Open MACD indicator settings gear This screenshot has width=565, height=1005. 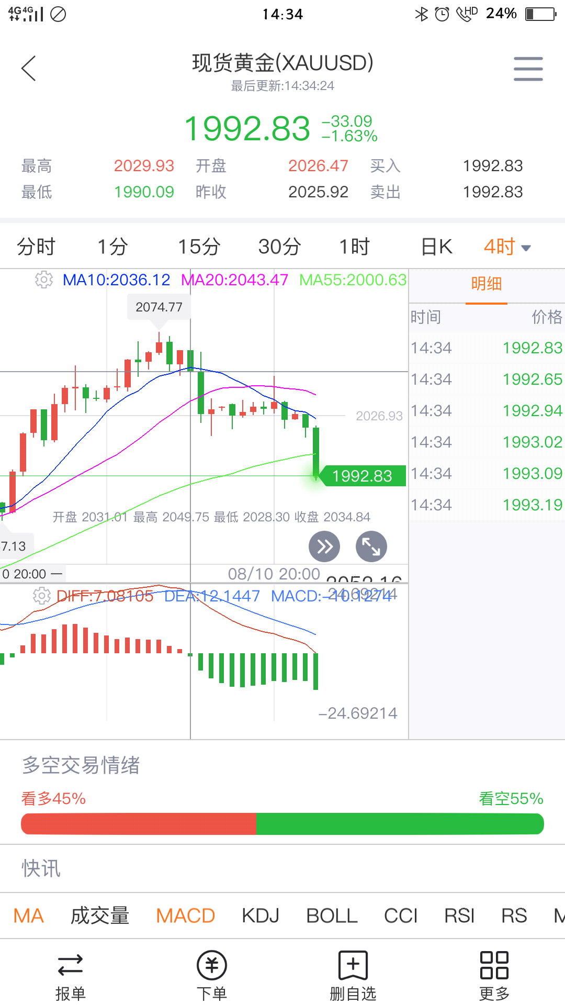(x=42, y=596)
